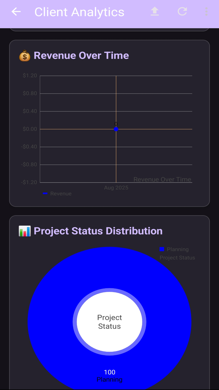Tap the Revenue Over Time card heading
Viewport: 219px width, 390px height.
(x=81, y=56)
